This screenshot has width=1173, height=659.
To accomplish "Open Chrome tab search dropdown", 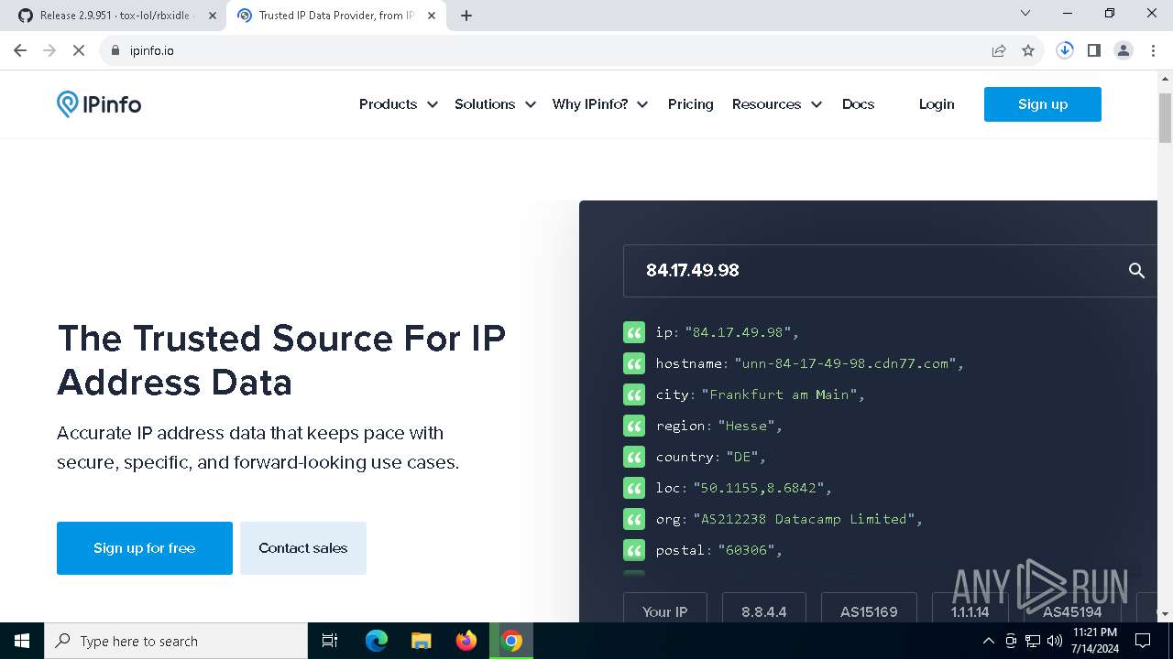I will [1025, 14].
